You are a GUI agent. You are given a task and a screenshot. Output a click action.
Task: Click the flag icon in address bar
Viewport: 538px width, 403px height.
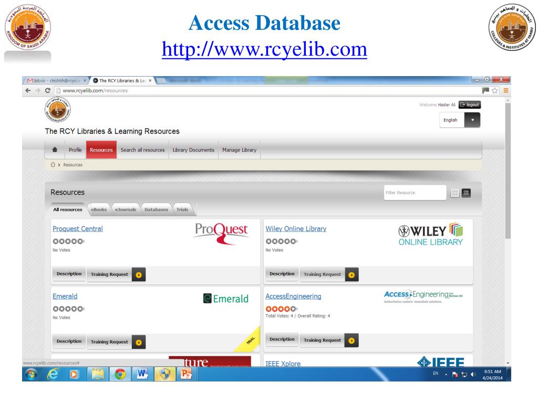[x=485, y=90]
